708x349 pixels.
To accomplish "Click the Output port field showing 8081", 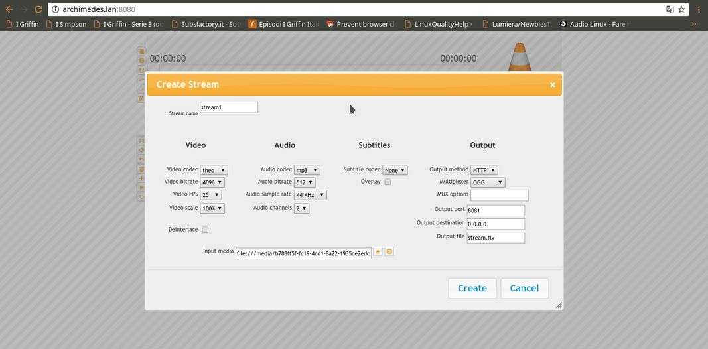I will [x=496, y=210].
